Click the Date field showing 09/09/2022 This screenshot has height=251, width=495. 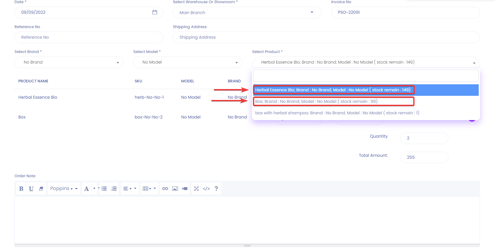[x=88, y=12]
